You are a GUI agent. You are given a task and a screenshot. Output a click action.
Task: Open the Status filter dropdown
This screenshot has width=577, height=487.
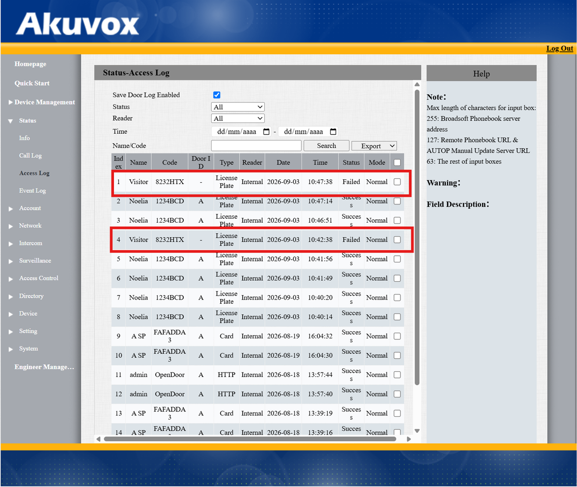pyautogui.click(x=238, y=107)
